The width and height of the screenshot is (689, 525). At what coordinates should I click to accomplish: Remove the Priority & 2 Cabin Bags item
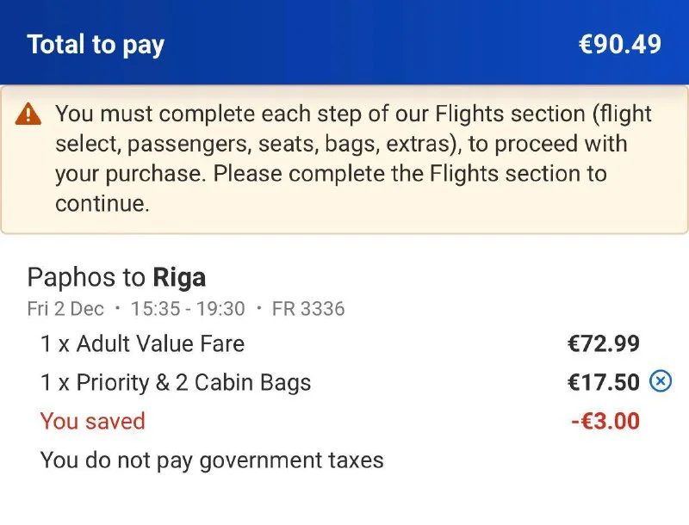coord(660,381)
